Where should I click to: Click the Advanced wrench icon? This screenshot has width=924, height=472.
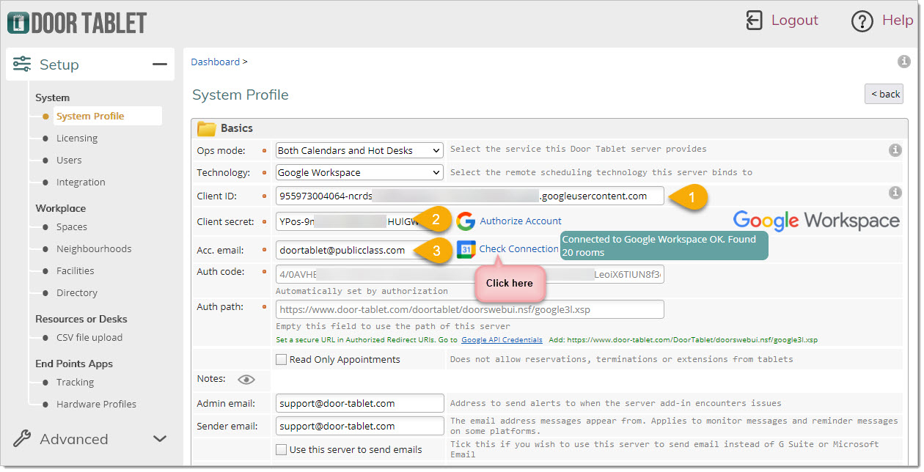[x=22, y=439]
